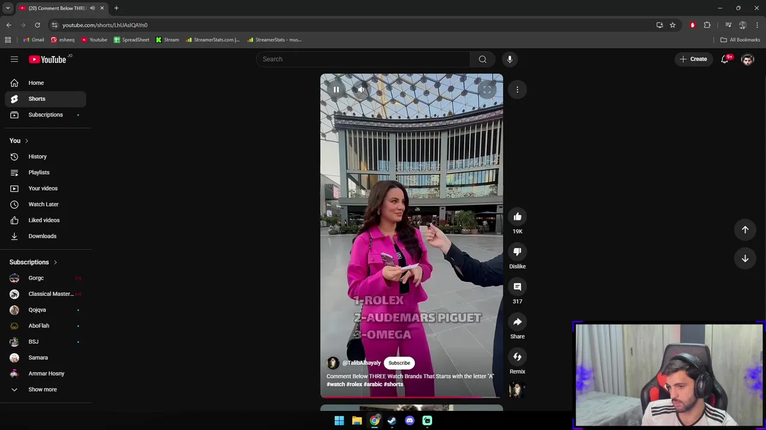Click the Create button
766x430 pixels.
click(x=694, y=59)
